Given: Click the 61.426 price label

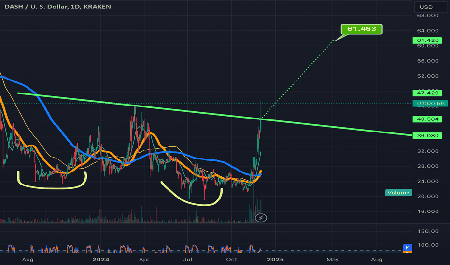Looking at the screenshot, I should click(x=427, y=40).
